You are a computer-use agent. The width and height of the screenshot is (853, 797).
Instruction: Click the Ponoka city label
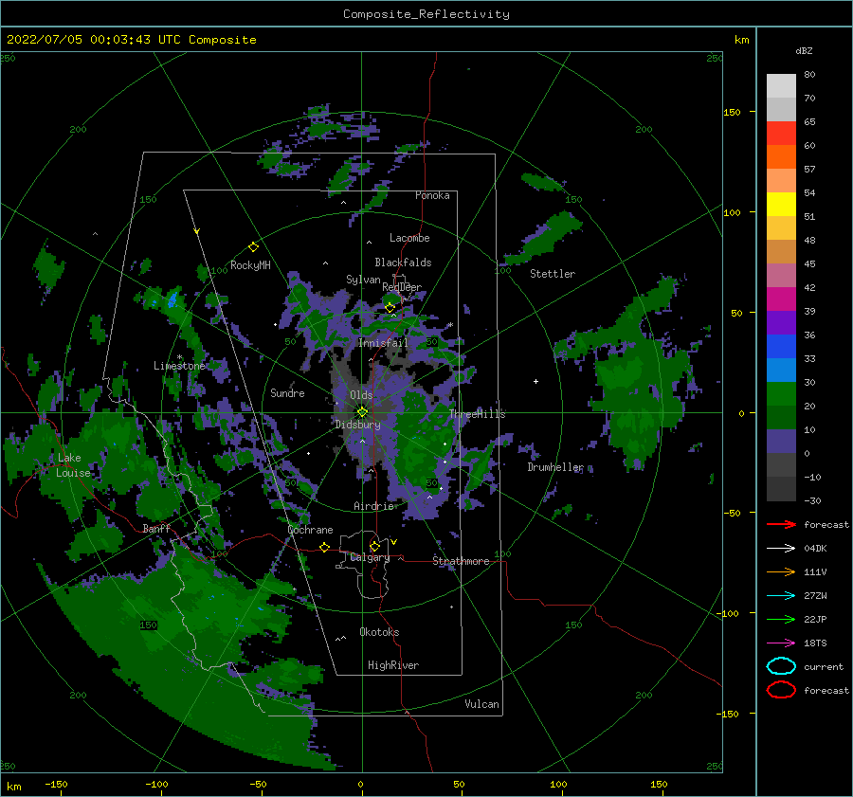click(x=432, y=195)
